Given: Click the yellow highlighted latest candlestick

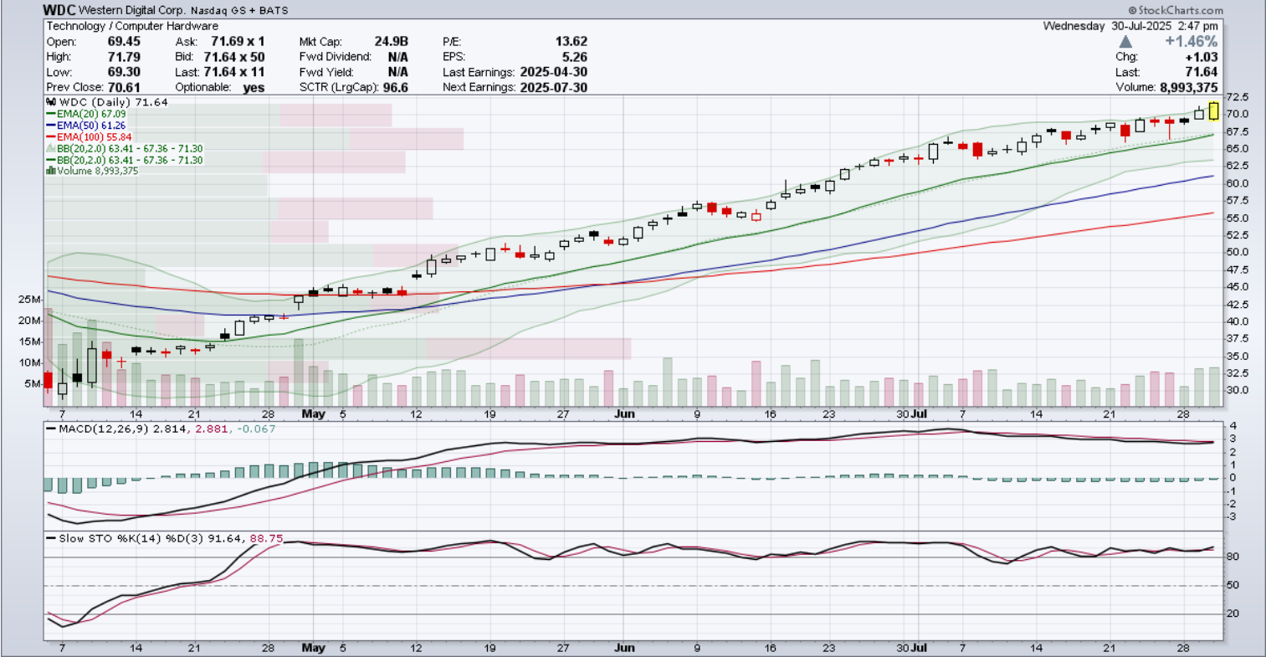Looking at the screenshot, I should 1213,110.
